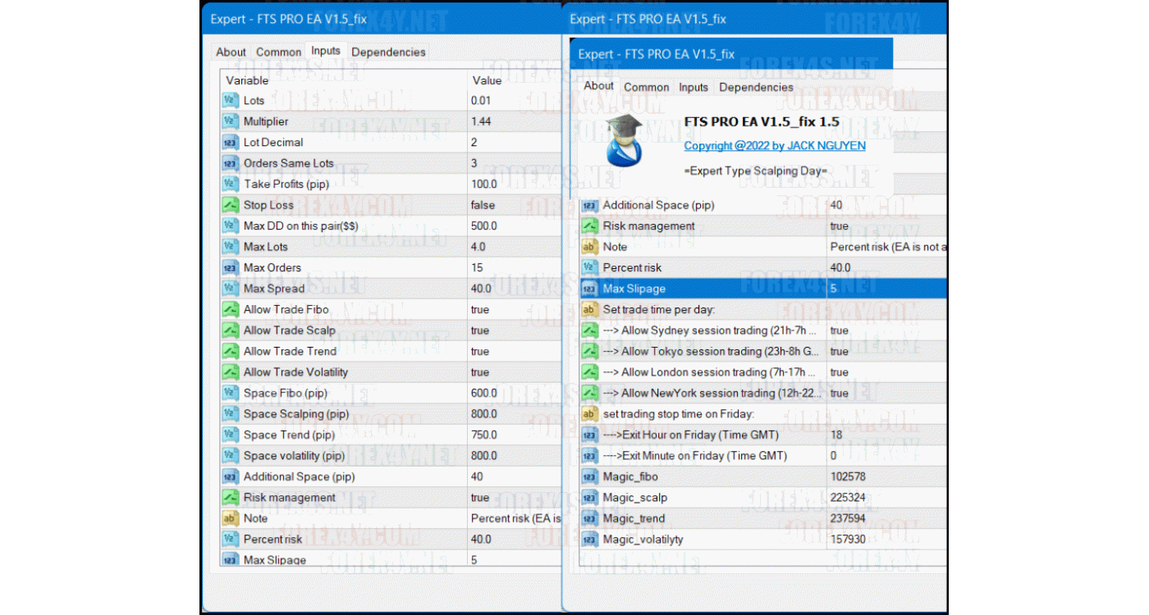Viewport: 1149px width, 615px height.
Task: Open the Common tab of the front window
Action: click(646, 87)
